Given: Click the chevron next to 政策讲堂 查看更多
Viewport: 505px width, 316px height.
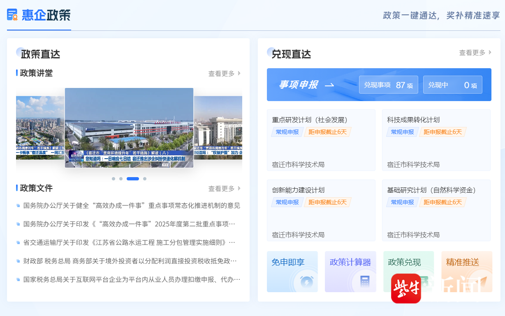Looking at the screenshot, I should (239, 73).
